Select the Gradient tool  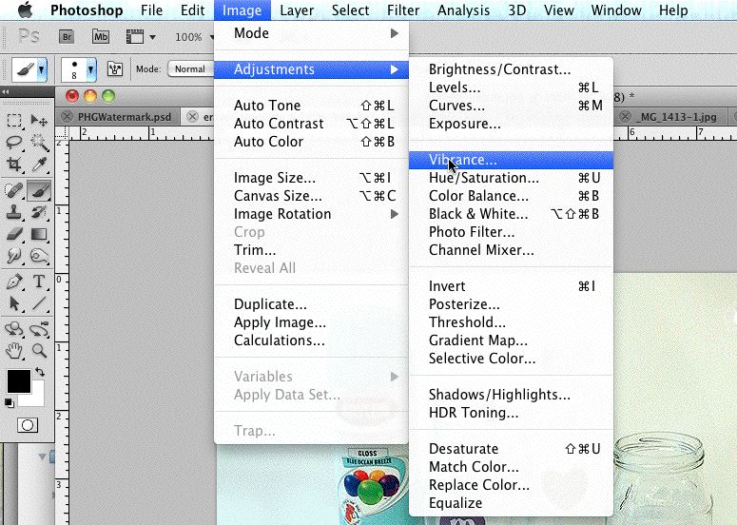click(x=39, y=234)
